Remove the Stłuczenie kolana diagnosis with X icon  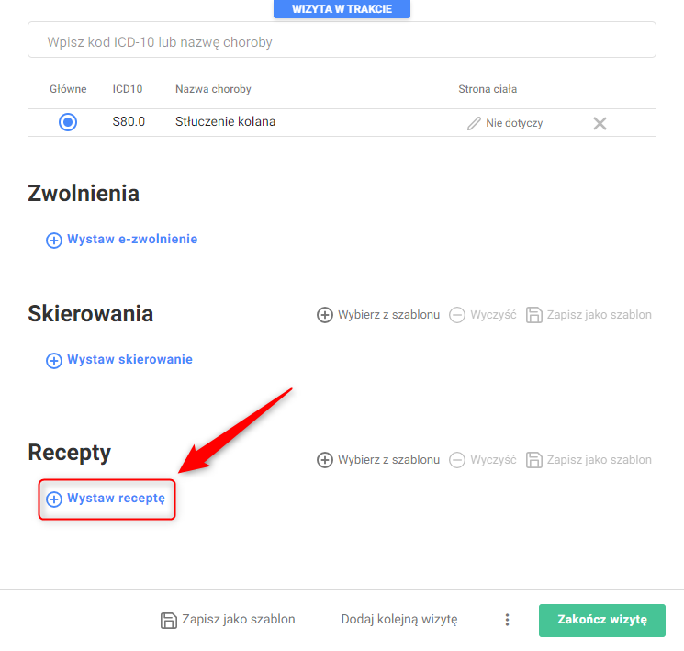tap(600, 123)
